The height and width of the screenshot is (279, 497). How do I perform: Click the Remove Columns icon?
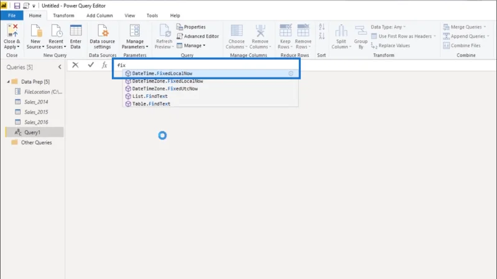(260, 31)
